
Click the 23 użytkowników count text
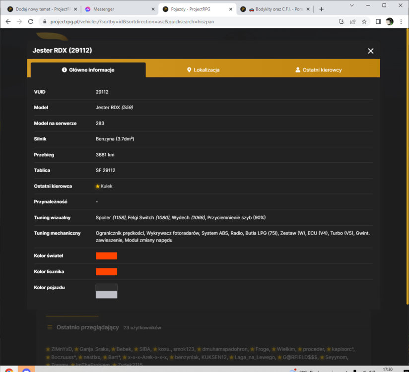(142, 328)
